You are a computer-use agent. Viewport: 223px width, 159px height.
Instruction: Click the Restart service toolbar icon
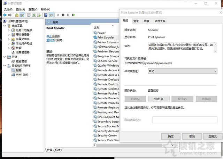(x=74, y=15)
